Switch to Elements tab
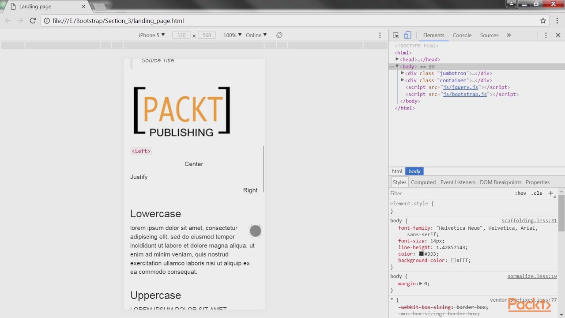The height and width of the screenshot is (318, 565). click(433, 35)
